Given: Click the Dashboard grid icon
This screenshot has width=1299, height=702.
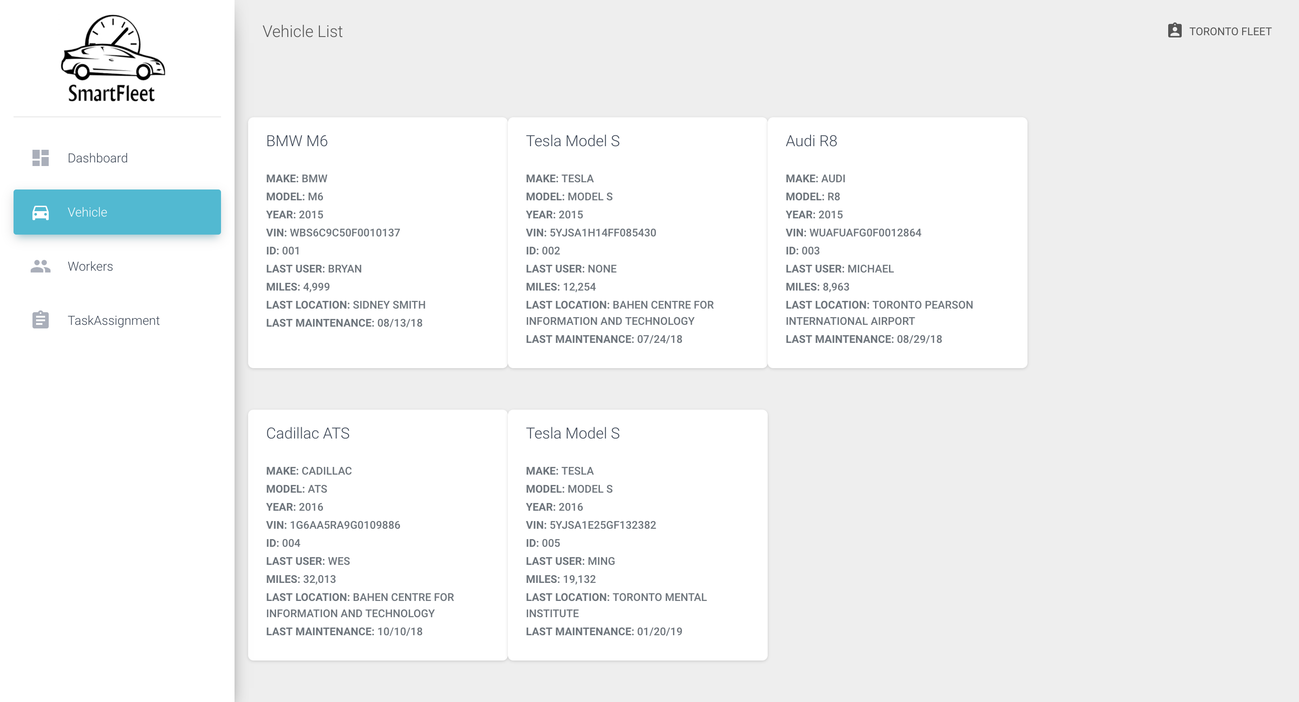Looking at the screenshot, I should pyautogui.click(x=40, y=158).
